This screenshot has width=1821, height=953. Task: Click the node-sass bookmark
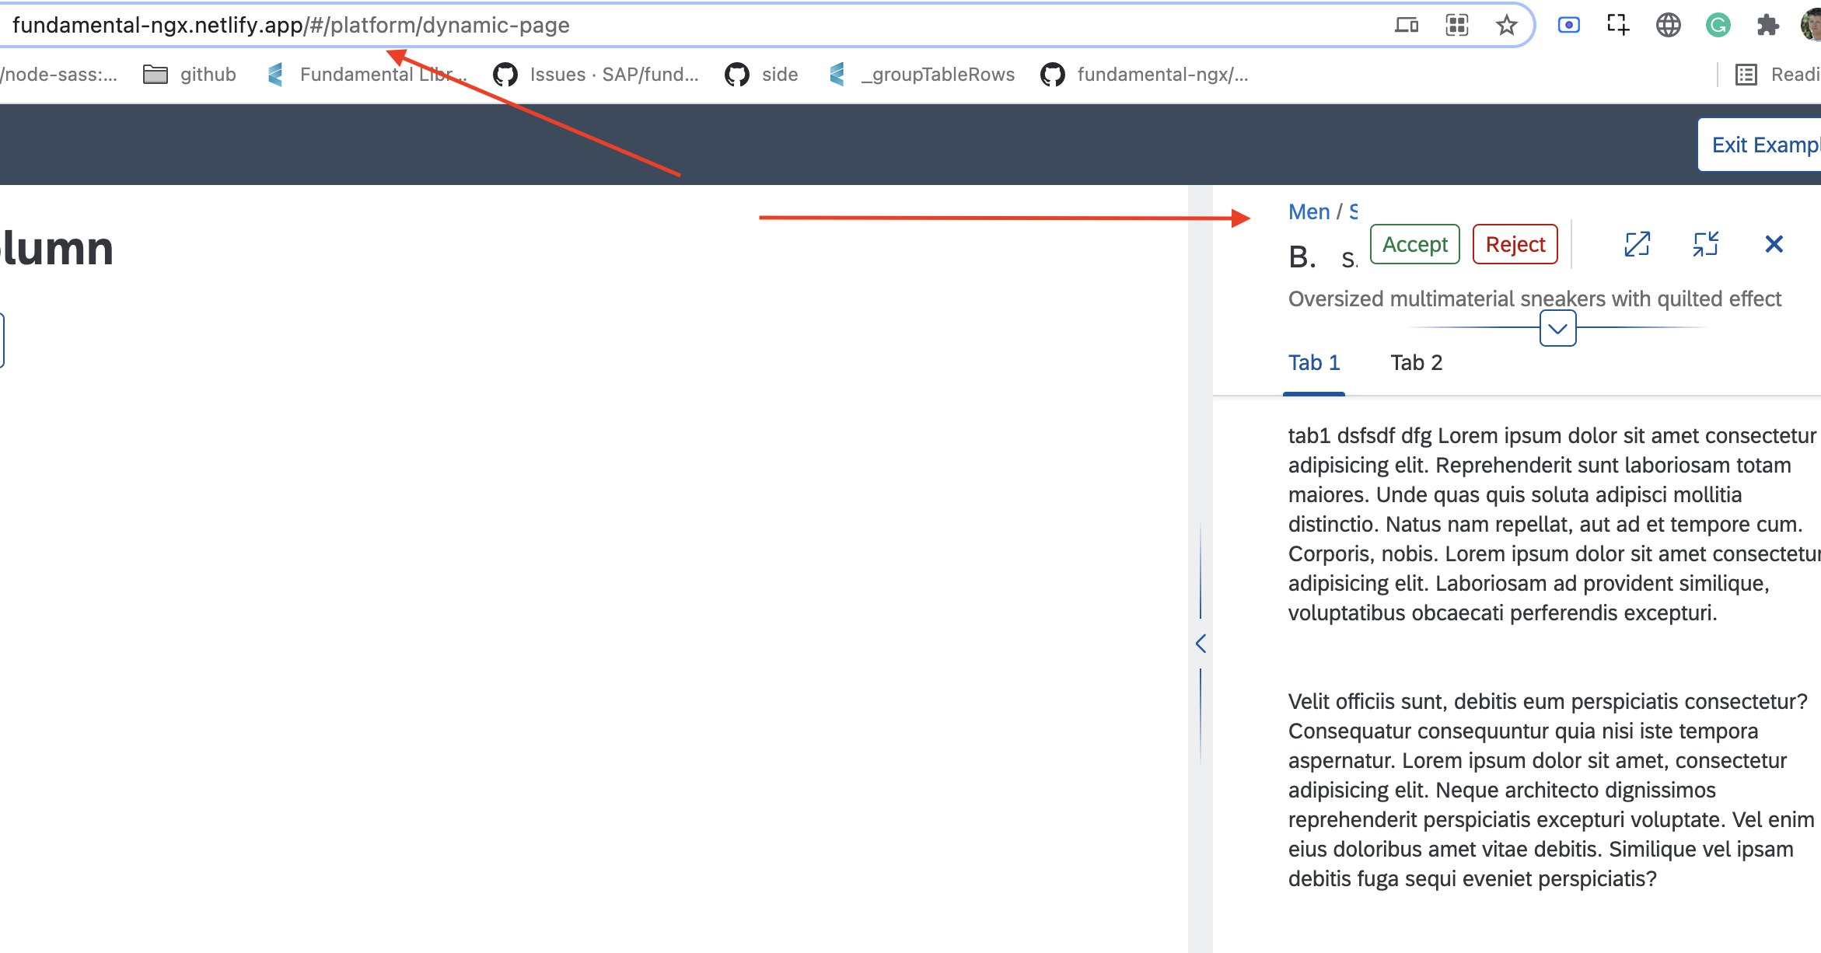[59, 74]
